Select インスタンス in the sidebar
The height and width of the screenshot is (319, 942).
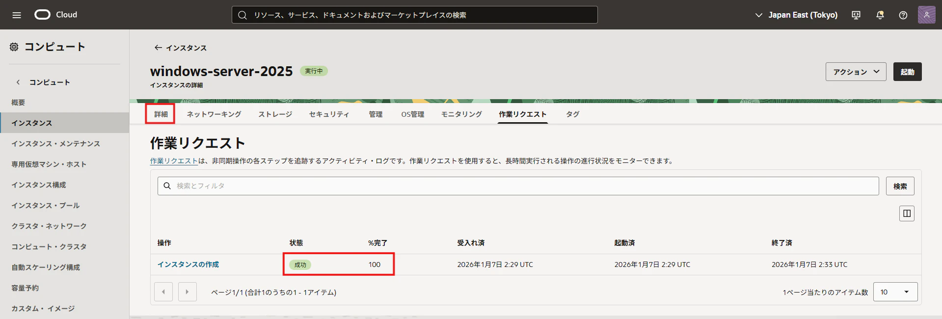(x=64, y=123)
